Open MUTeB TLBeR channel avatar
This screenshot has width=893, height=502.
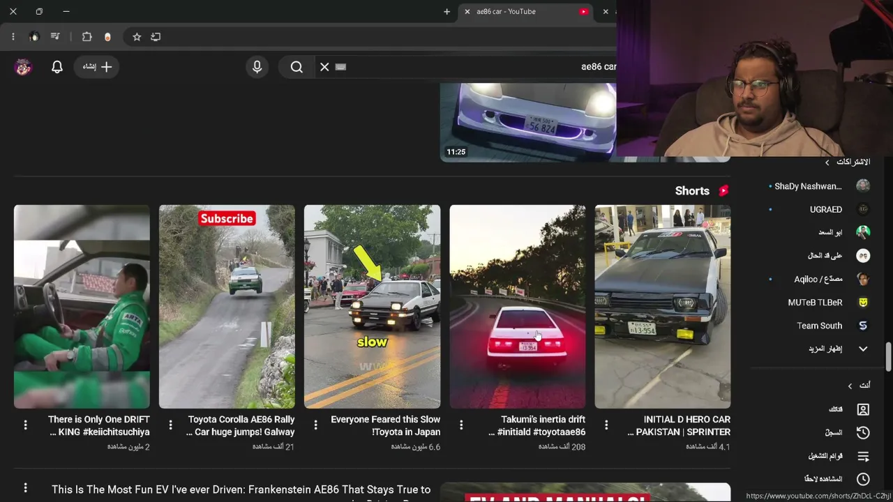[863, 303]
